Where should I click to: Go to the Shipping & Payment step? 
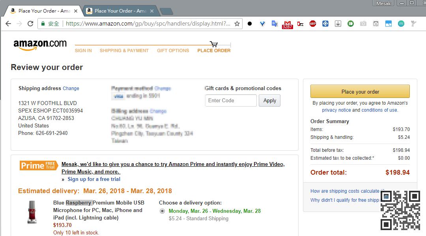pyautogui.click(x=124, y=51)
